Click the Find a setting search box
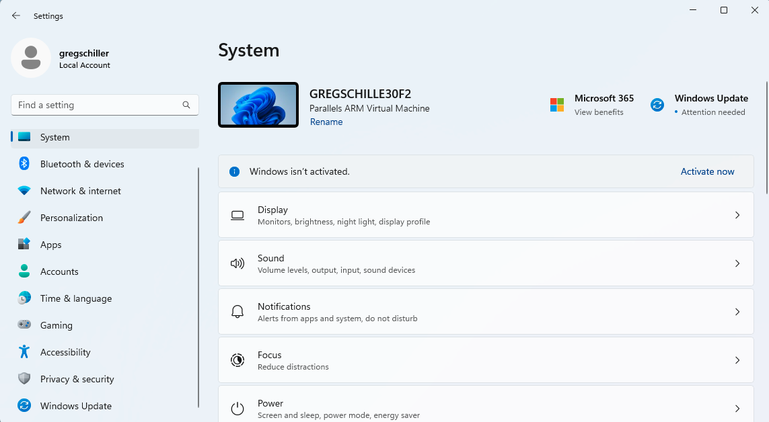Screen dimensions: 769x422 click(104, 105)
